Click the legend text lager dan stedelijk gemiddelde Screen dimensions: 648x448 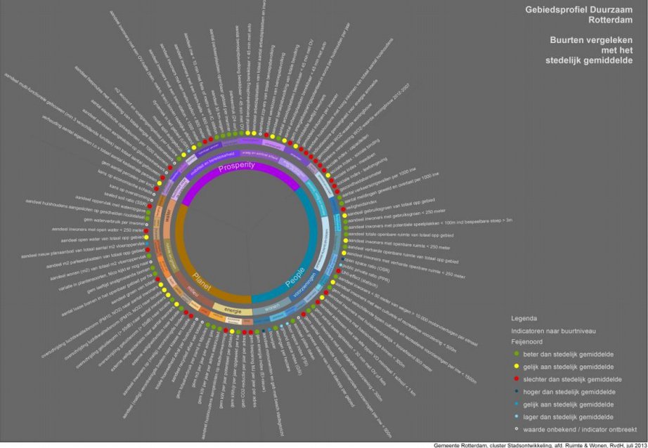point(569,417)
